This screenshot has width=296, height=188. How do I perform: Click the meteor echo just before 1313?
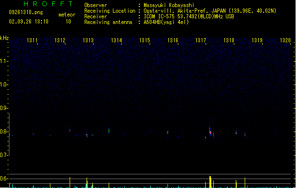[87, 135]
